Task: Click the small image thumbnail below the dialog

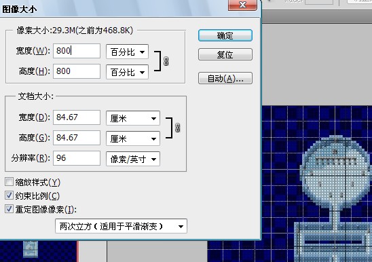Action: point(31,249)
